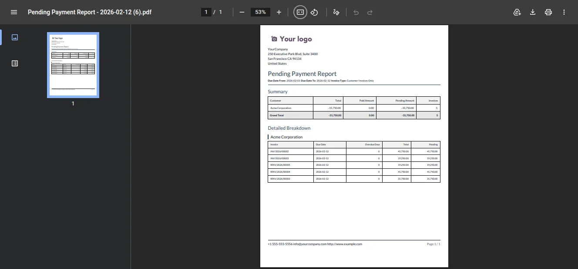Click United States in the address
Viewport: 578px width, 269px height.
click(277, 63)
